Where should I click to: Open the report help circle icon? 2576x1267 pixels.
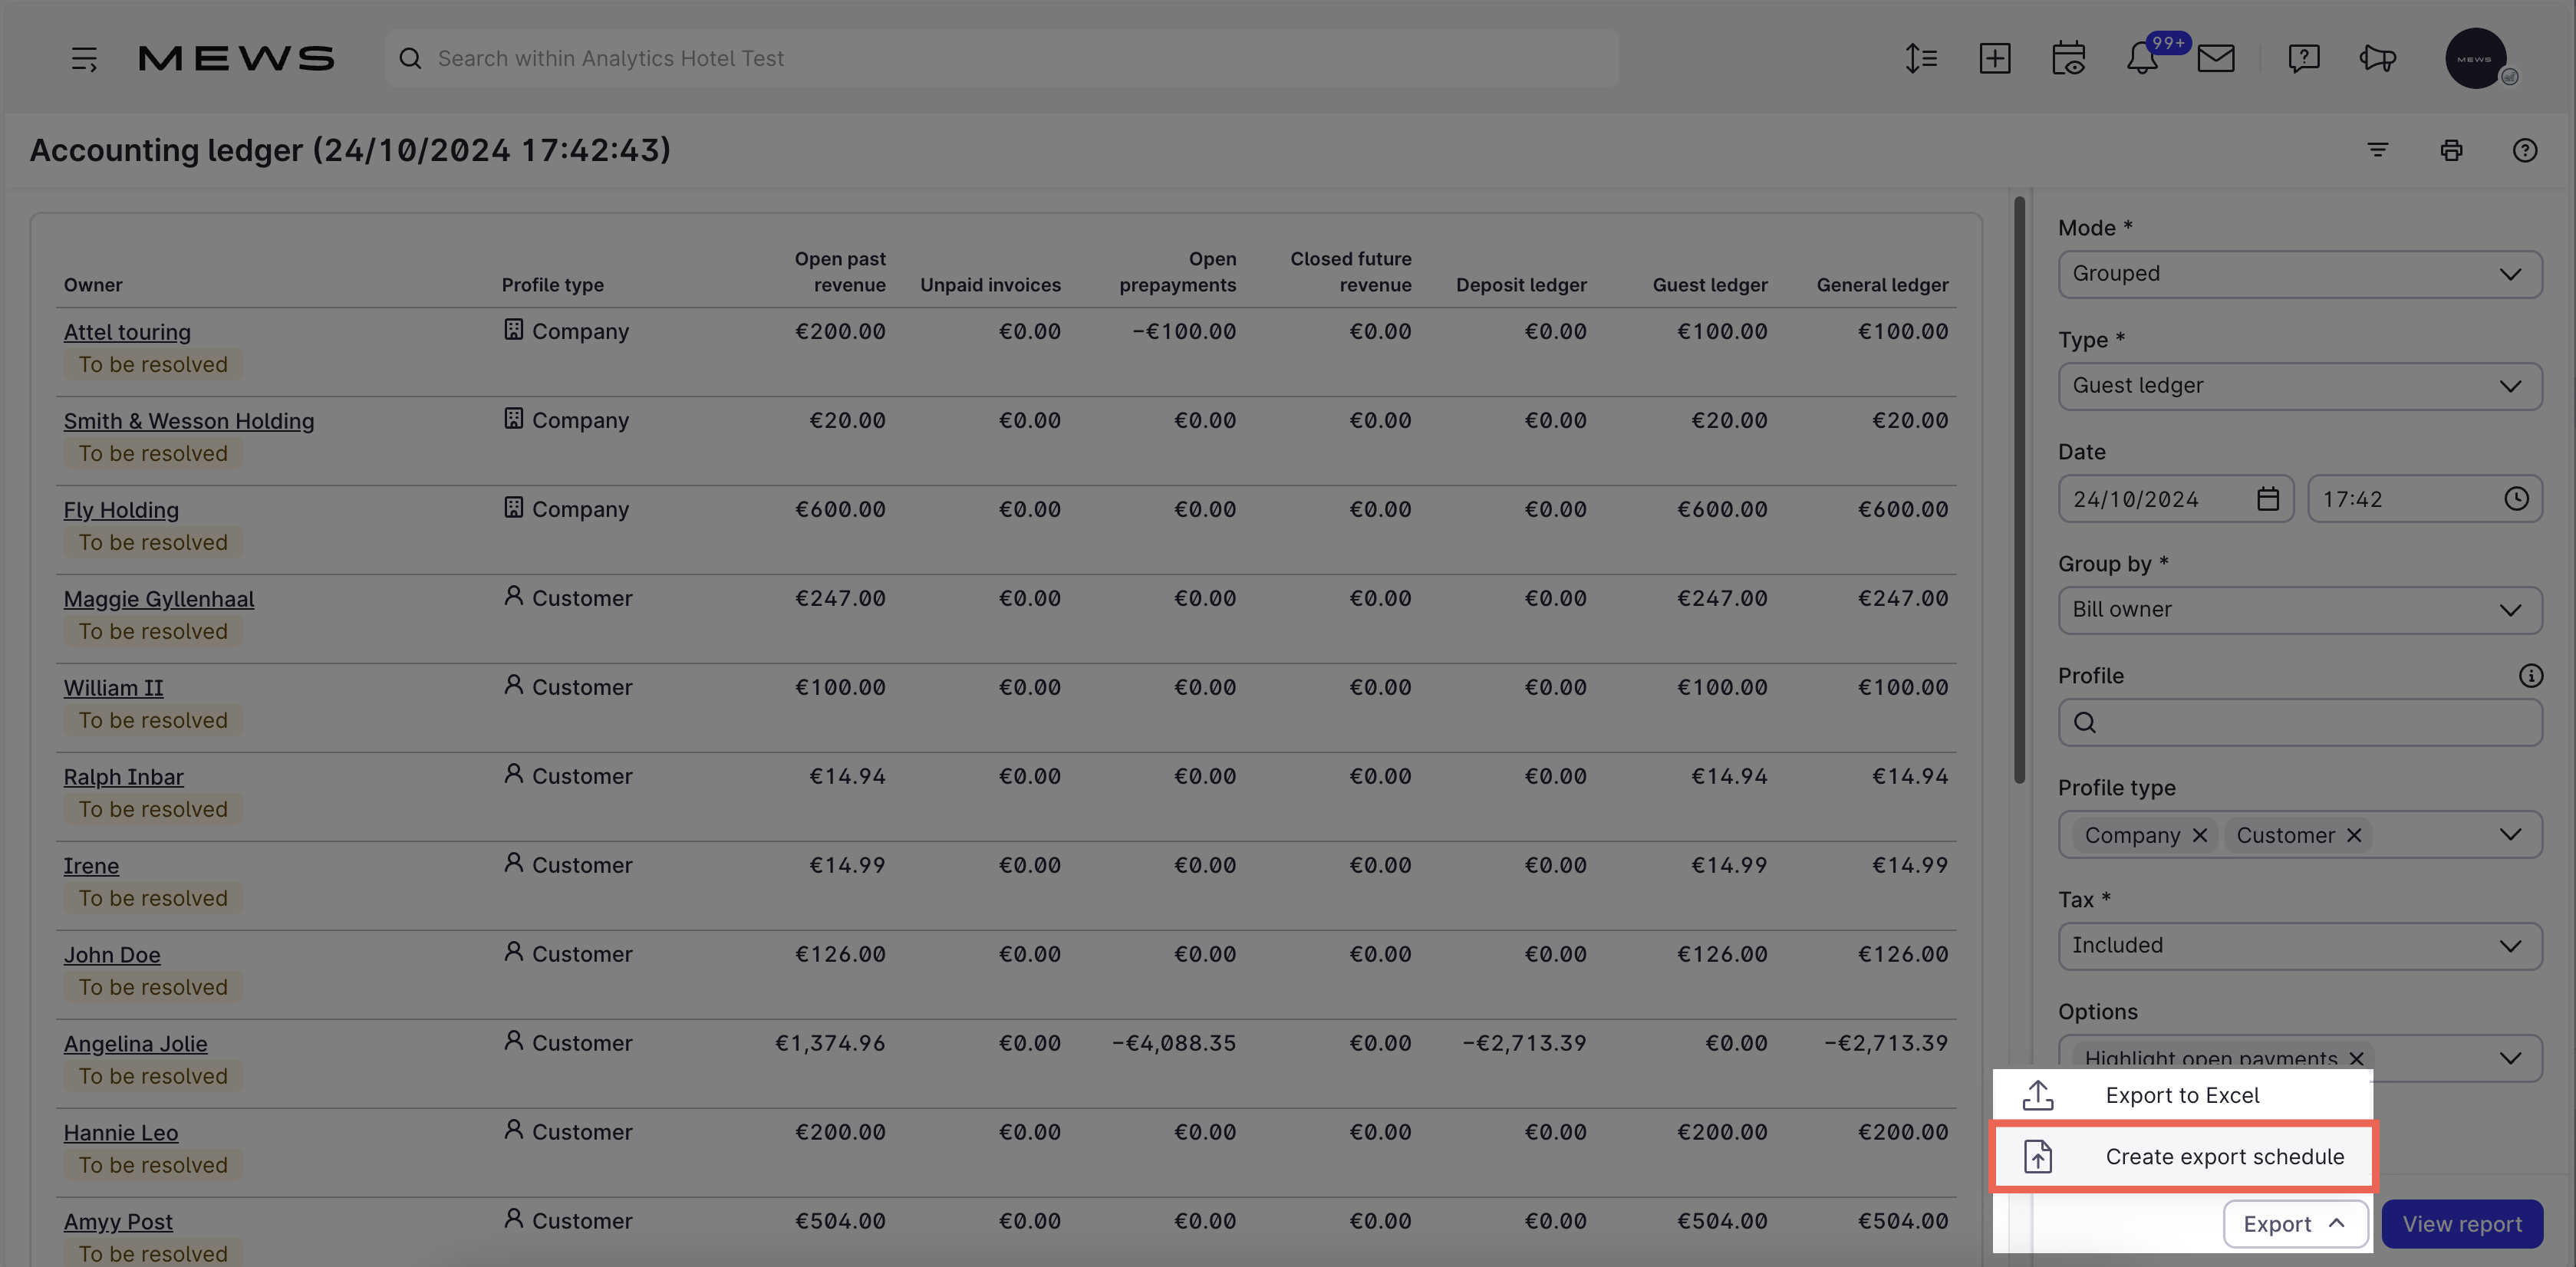click(2524, 150)
